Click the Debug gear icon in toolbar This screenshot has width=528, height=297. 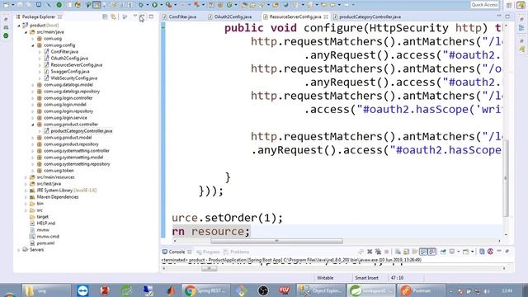pyautogui.click(x=141, y=5)
